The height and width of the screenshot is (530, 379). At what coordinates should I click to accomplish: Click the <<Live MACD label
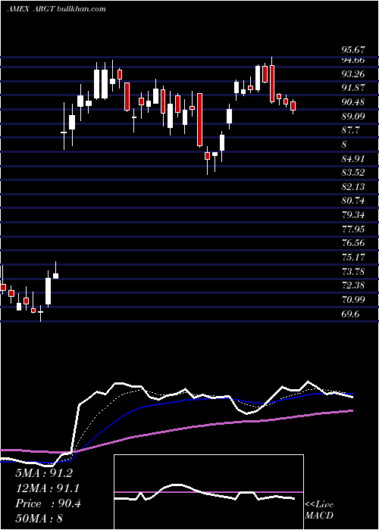point(319,510)
